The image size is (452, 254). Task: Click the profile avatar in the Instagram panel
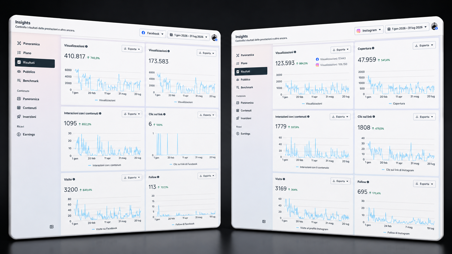434,26
